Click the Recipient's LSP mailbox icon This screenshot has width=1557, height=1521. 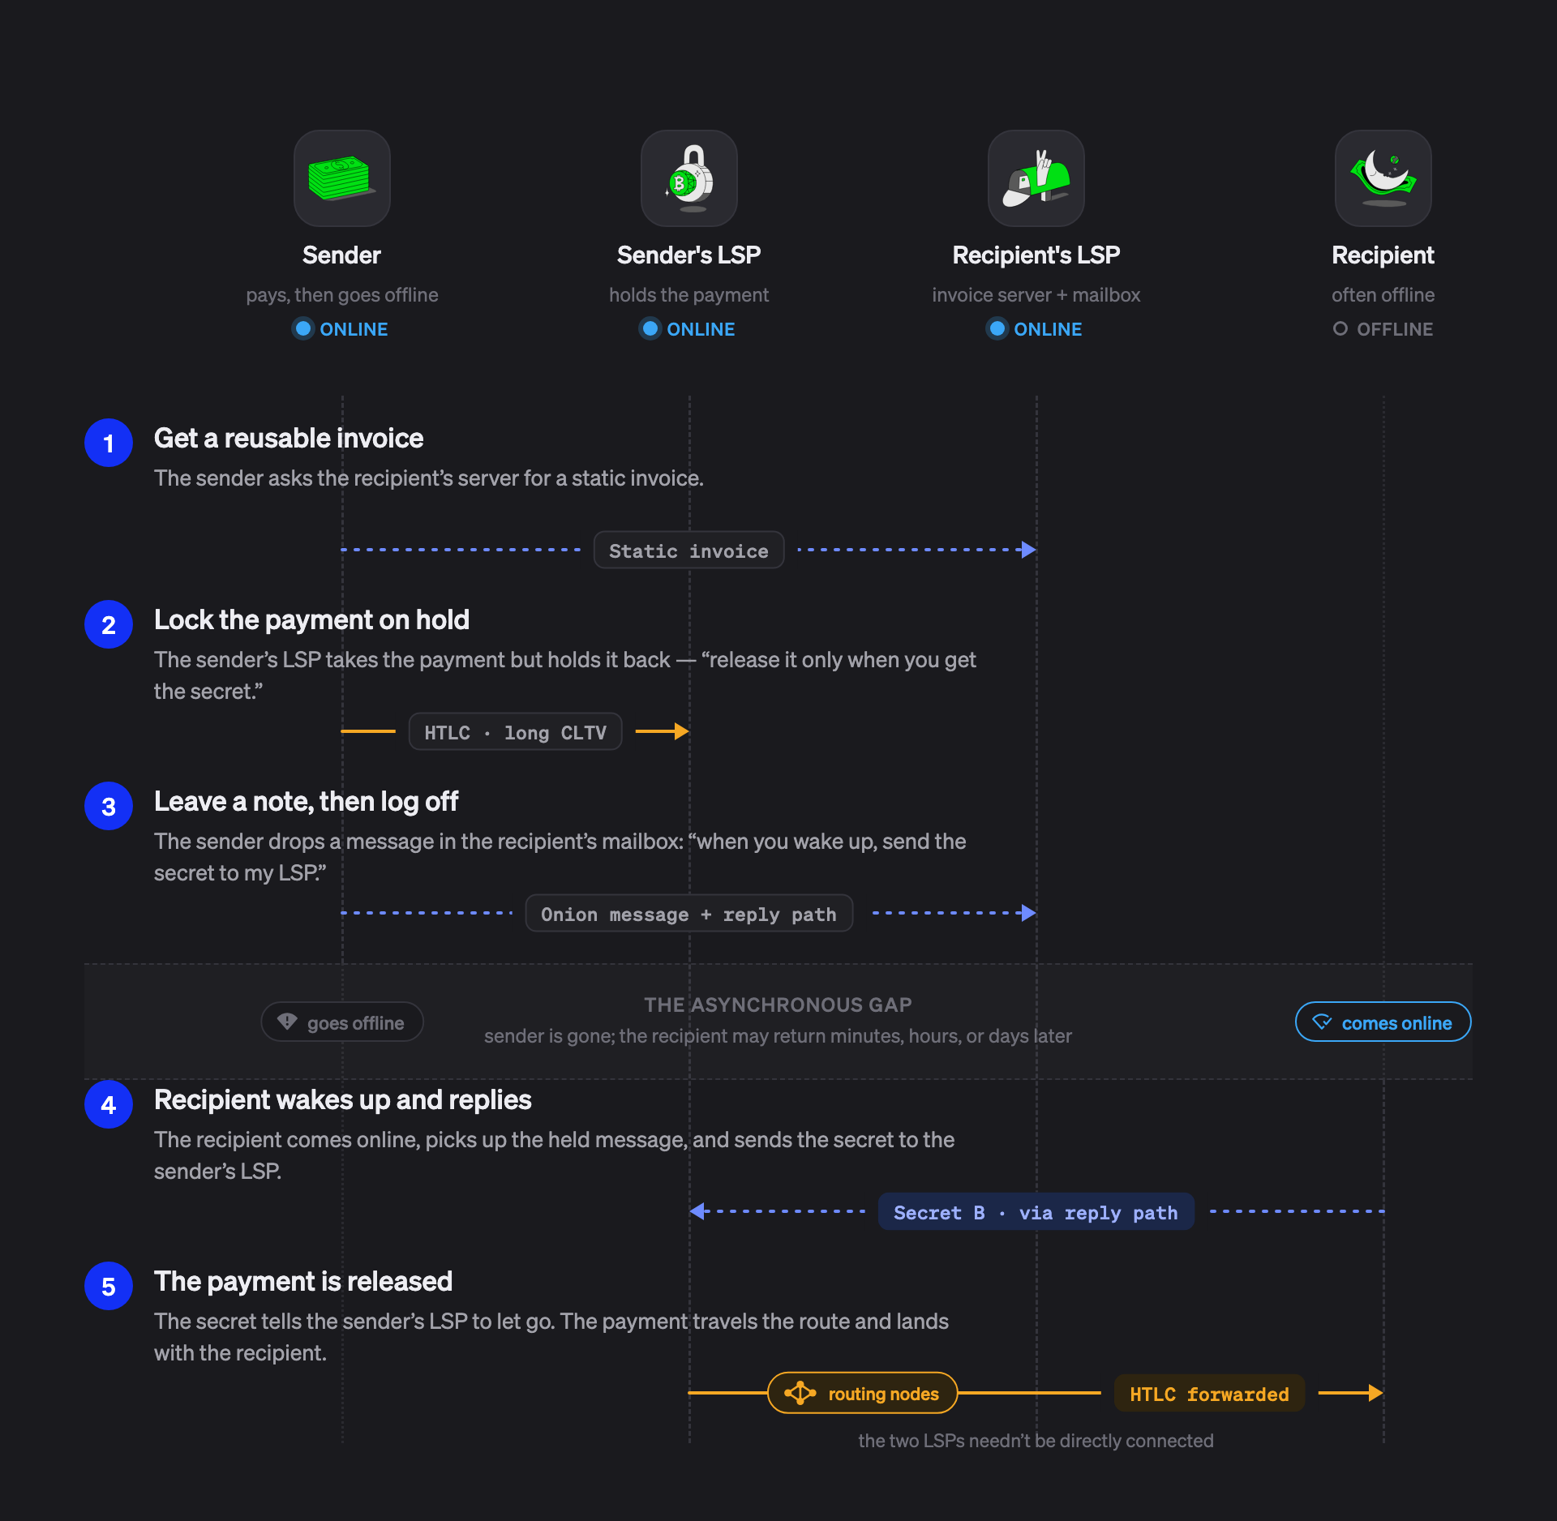tap(1036, 178)
